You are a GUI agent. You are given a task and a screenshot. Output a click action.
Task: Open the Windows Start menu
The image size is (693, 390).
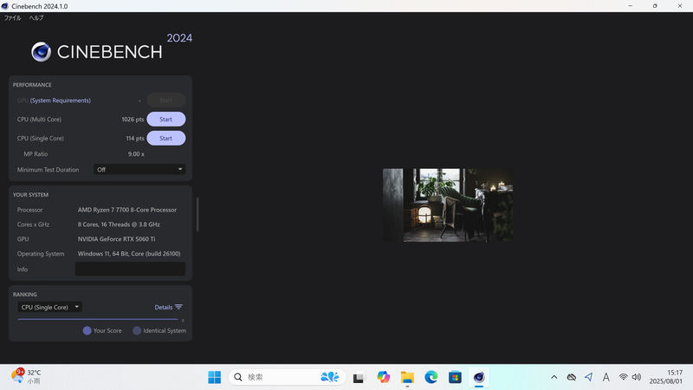(214, 377)
